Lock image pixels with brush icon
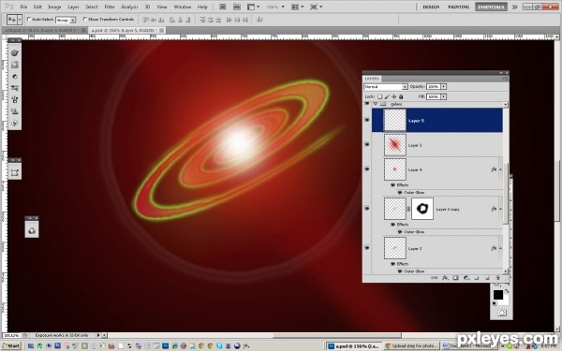562x351 pixels. tap(387, 96)
